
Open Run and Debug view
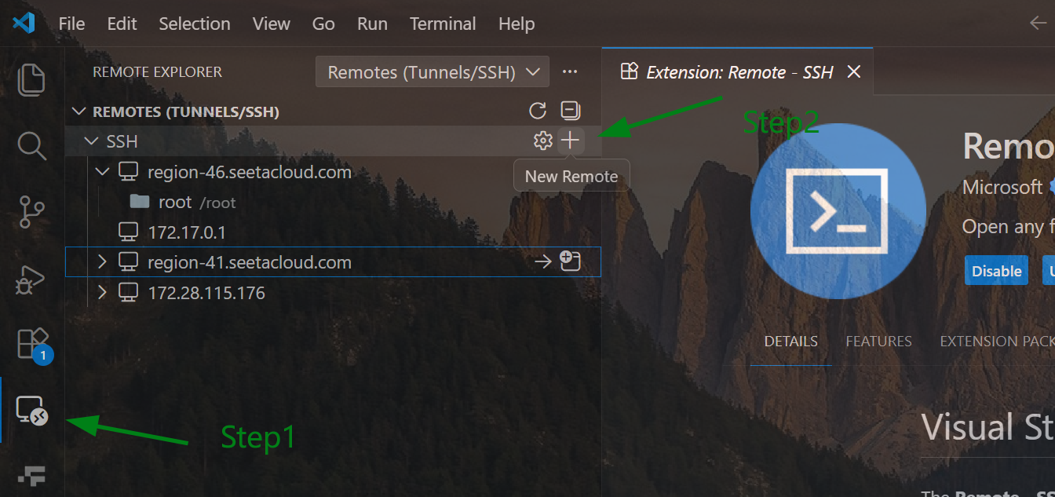(31, 279)
